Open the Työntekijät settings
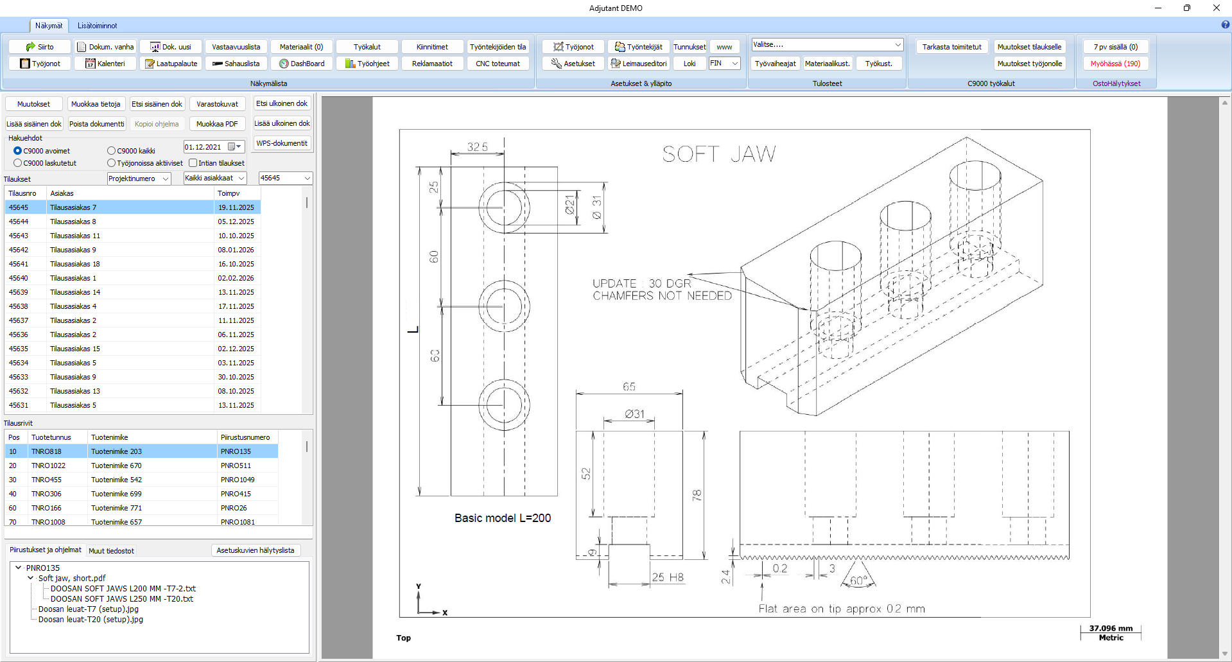The image size is (1232, 662). click(639, 47)
